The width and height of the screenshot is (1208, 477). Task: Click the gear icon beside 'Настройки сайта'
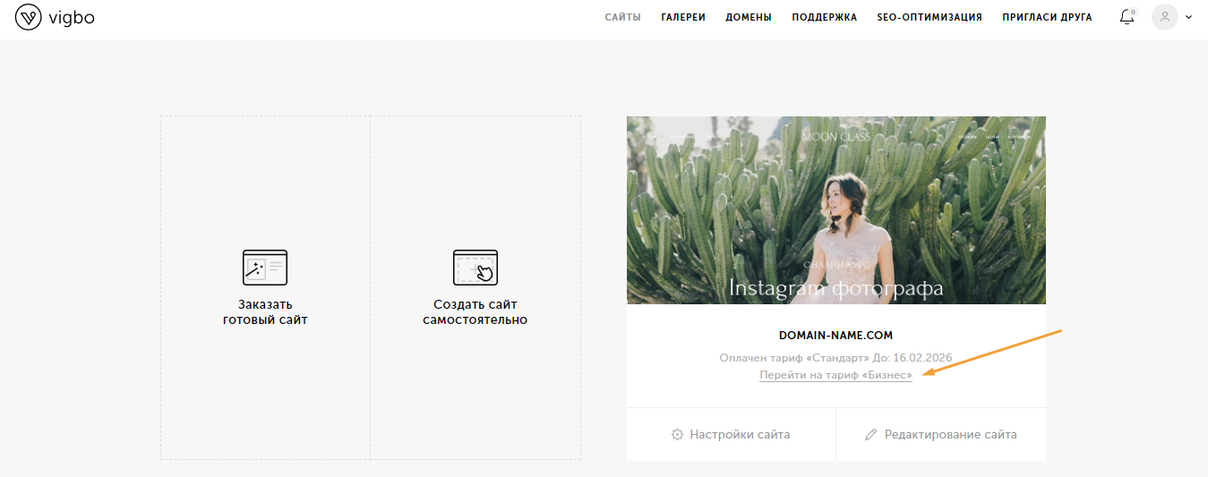click(x=677, y=435)
